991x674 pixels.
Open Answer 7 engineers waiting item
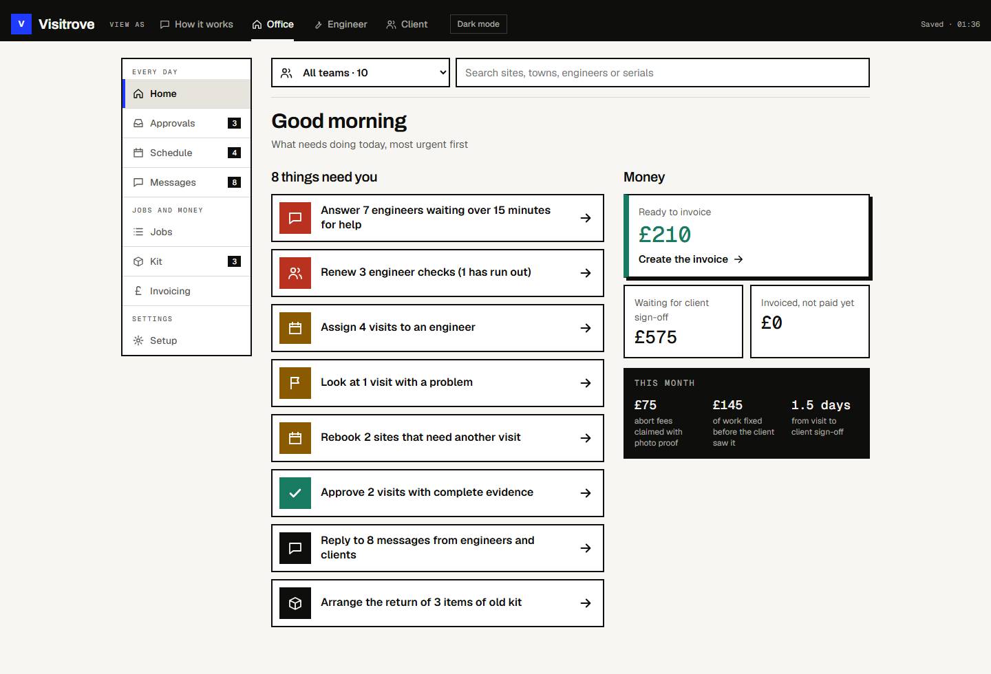click(x=438, y=218)
